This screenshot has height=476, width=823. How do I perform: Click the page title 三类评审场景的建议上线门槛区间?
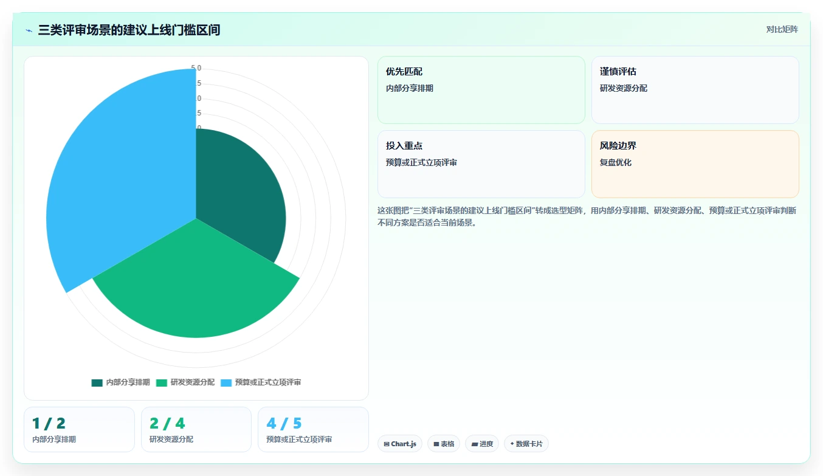129,30
